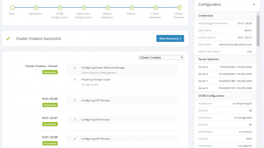The image size is (264, 148).
Task: Click administrator@vsphere.local value
Action: click(x=235, y=45)
